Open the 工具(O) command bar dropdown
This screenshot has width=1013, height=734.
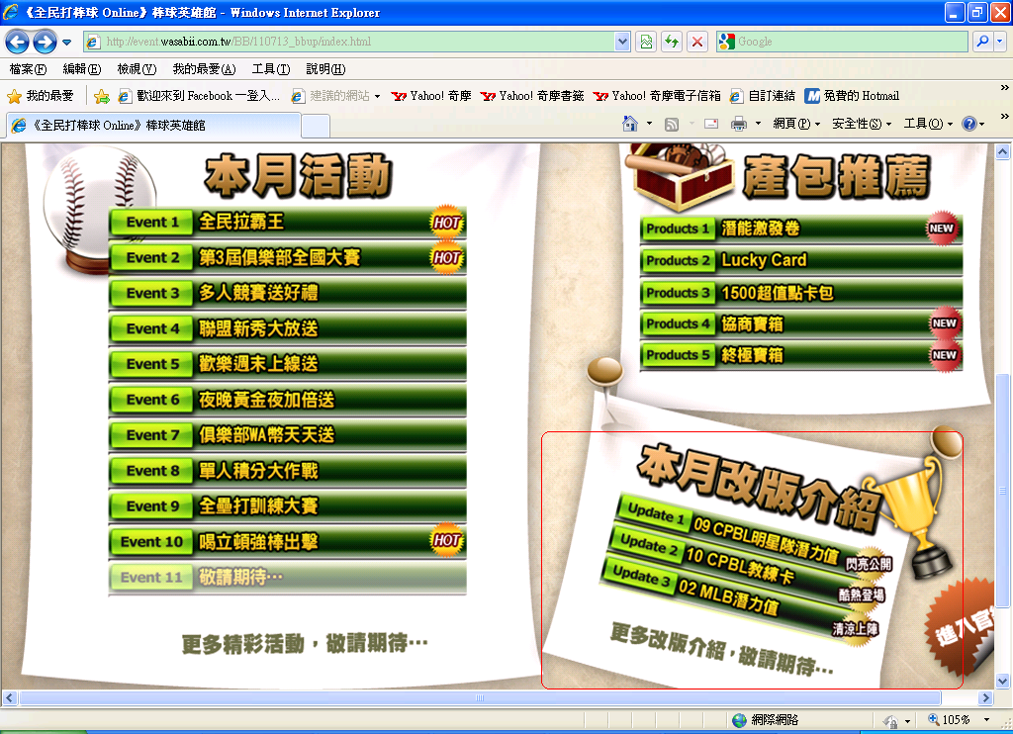click(x=928, y=124)
